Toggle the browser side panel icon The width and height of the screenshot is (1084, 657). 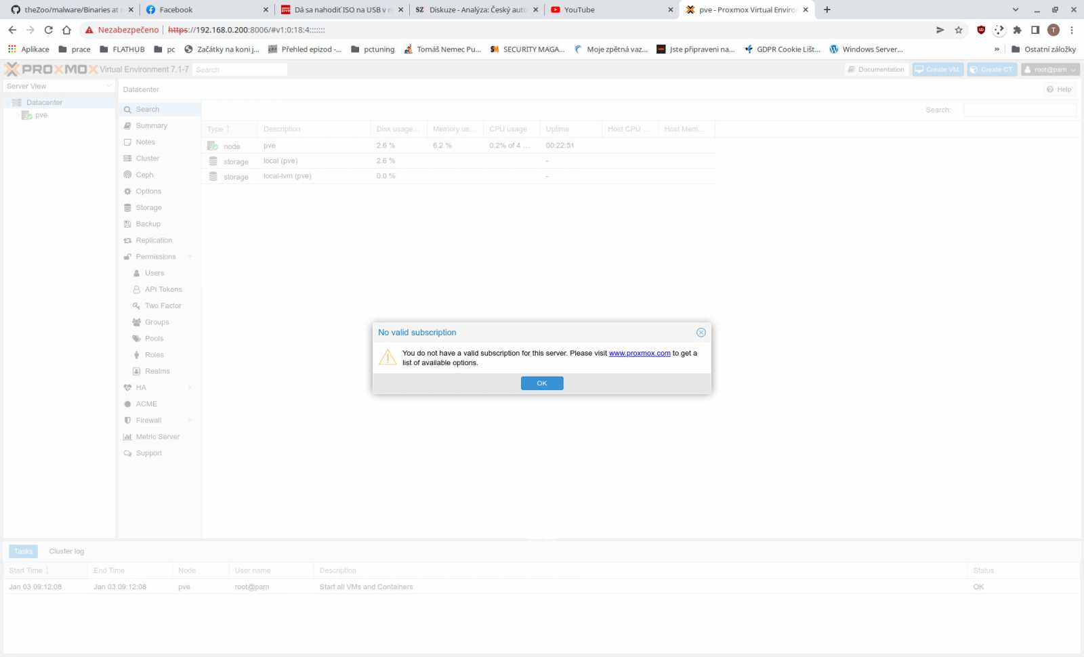click(x=1035, y=30)
